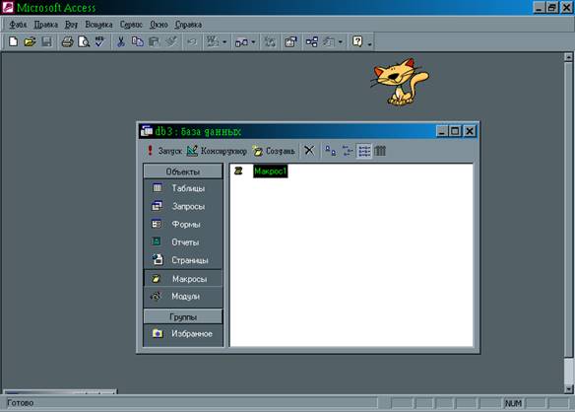
Task: Switch to Small Icons view
Action: [x=347, y=151]
